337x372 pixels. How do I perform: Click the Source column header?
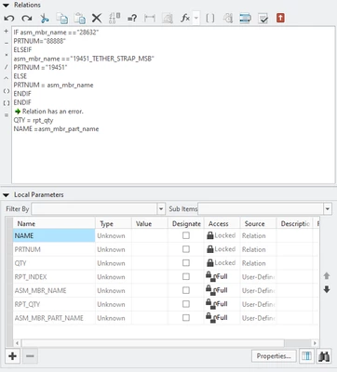[x=258, y=223]
